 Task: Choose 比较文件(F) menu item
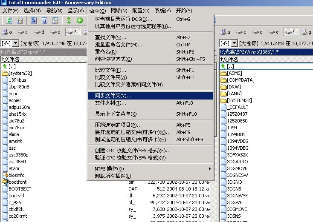151,70
